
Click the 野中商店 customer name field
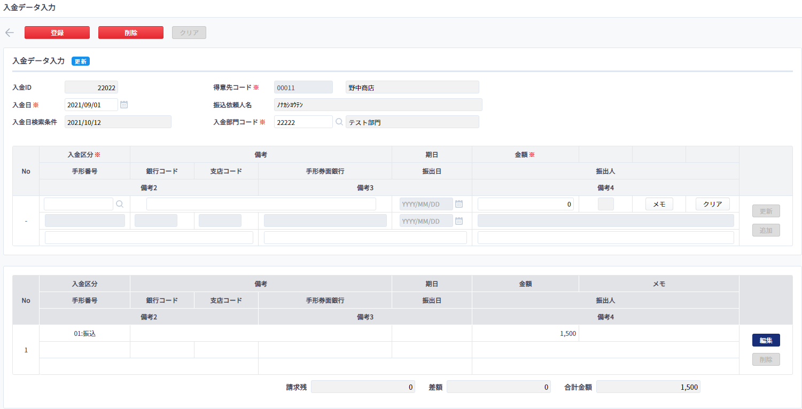(x=412, y=87)
